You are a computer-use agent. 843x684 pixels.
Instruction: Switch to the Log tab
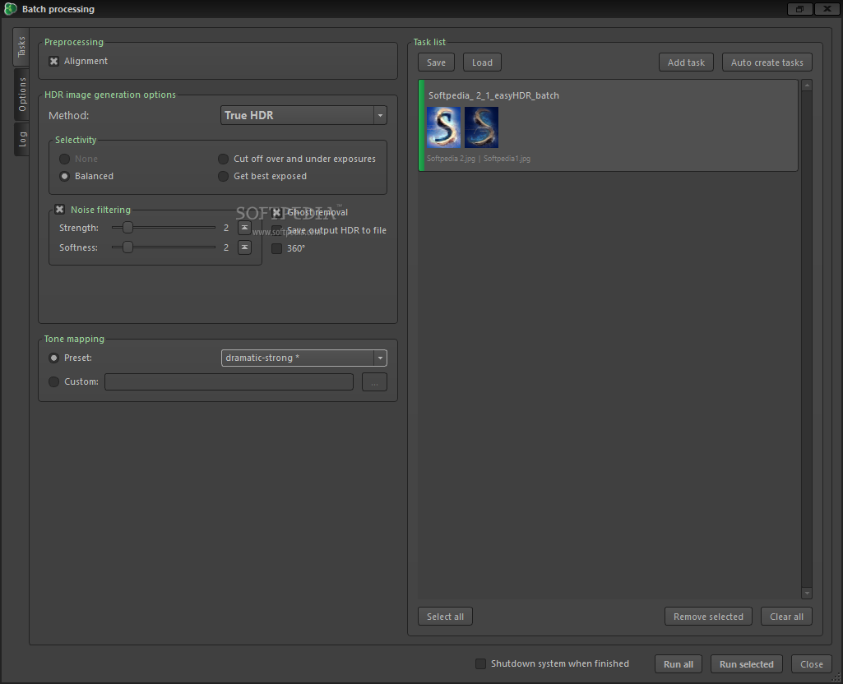click(x=21, y=139)
